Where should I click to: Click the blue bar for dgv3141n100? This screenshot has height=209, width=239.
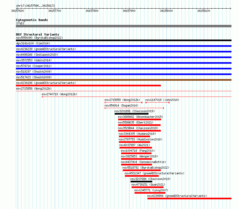tap(124, 46)
